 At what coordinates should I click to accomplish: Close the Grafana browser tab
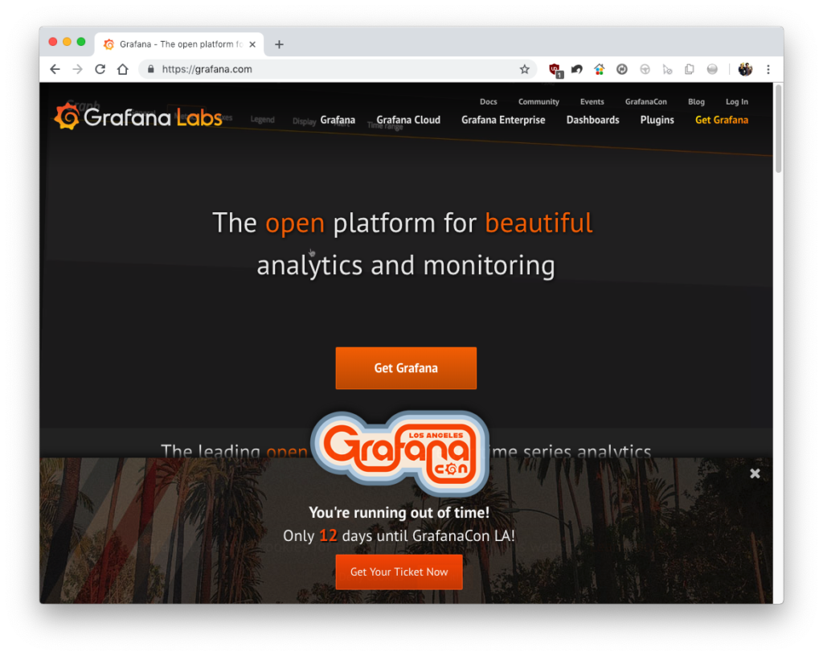click(252, 44)
